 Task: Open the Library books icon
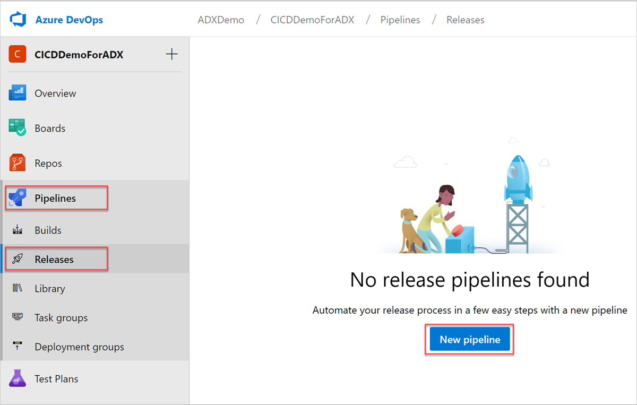click(18, 288)
